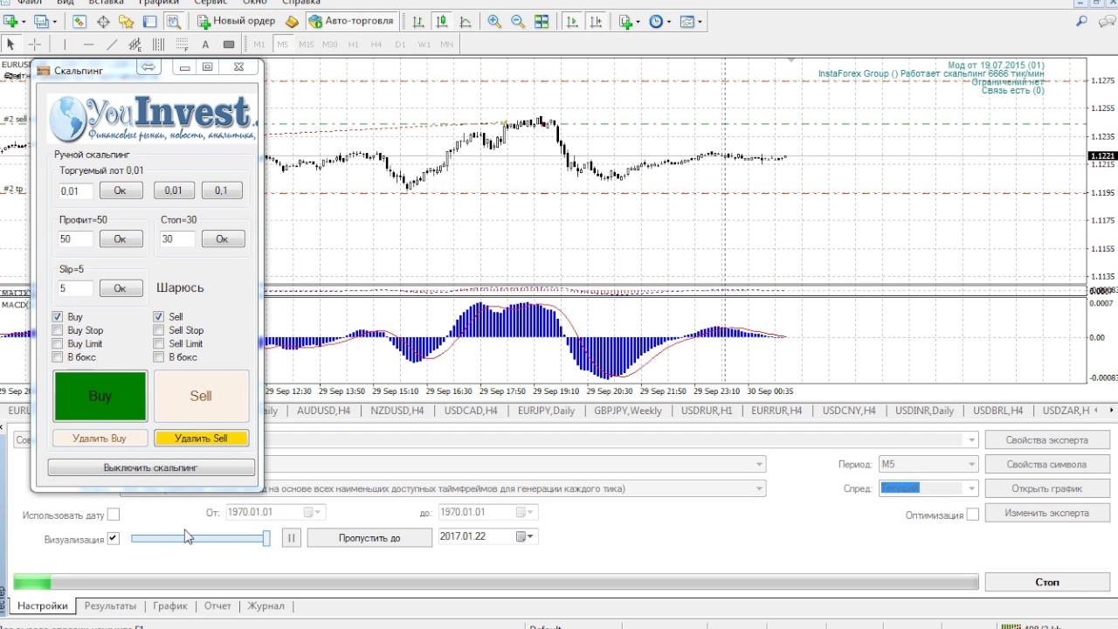Pause the visual test playback
The width and height of the screenshot is (1118, 629).
[291, 538]
